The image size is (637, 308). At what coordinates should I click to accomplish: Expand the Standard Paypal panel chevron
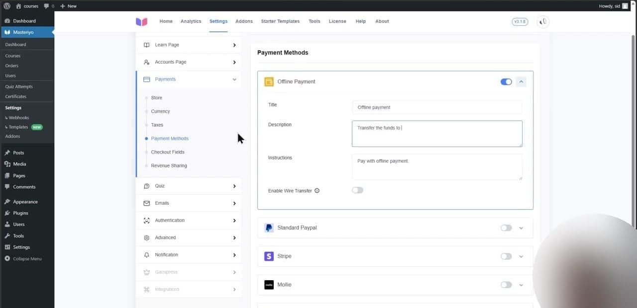click(x=521, y=228)
